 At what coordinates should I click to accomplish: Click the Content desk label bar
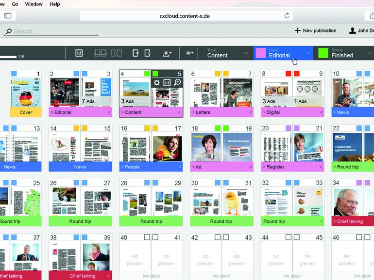[151, 112]
